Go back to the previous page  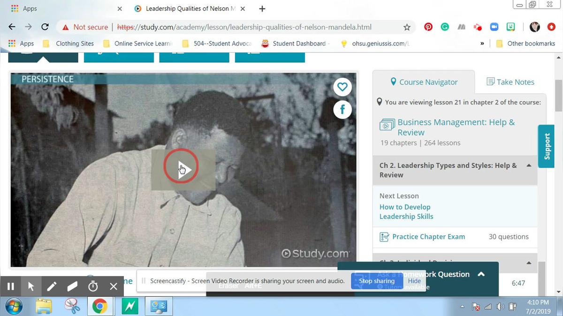12,27
